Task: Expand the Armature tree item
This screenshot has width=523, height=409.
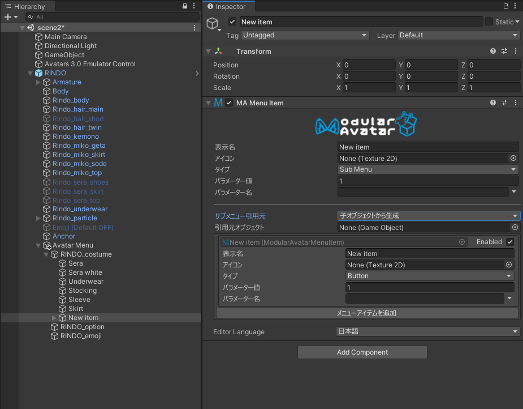Action: pyautogui.click(x=38, y=82)
